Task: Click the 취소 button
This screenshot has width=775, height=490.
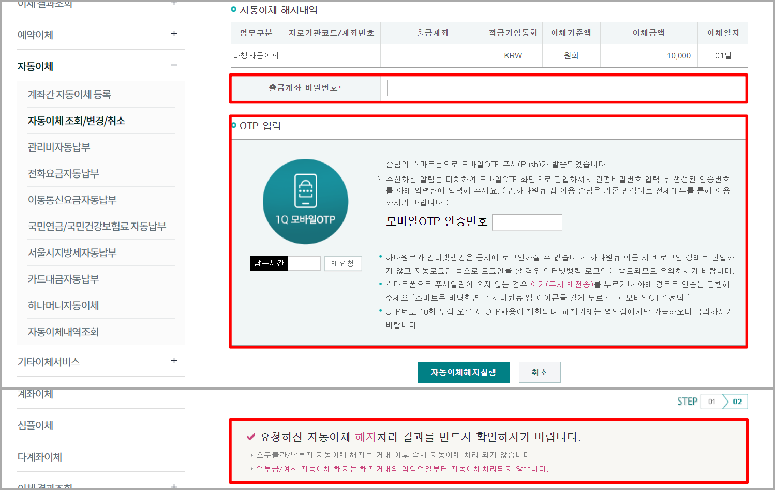Action: click(x=540, y=372)
